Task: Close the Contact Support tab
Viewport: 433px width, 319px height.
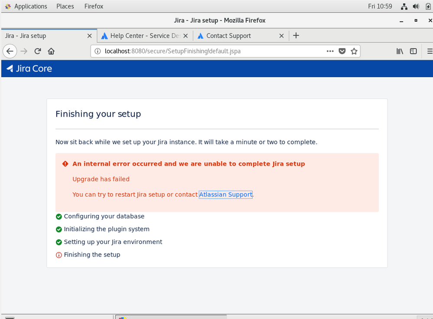Action: (281, 36)
